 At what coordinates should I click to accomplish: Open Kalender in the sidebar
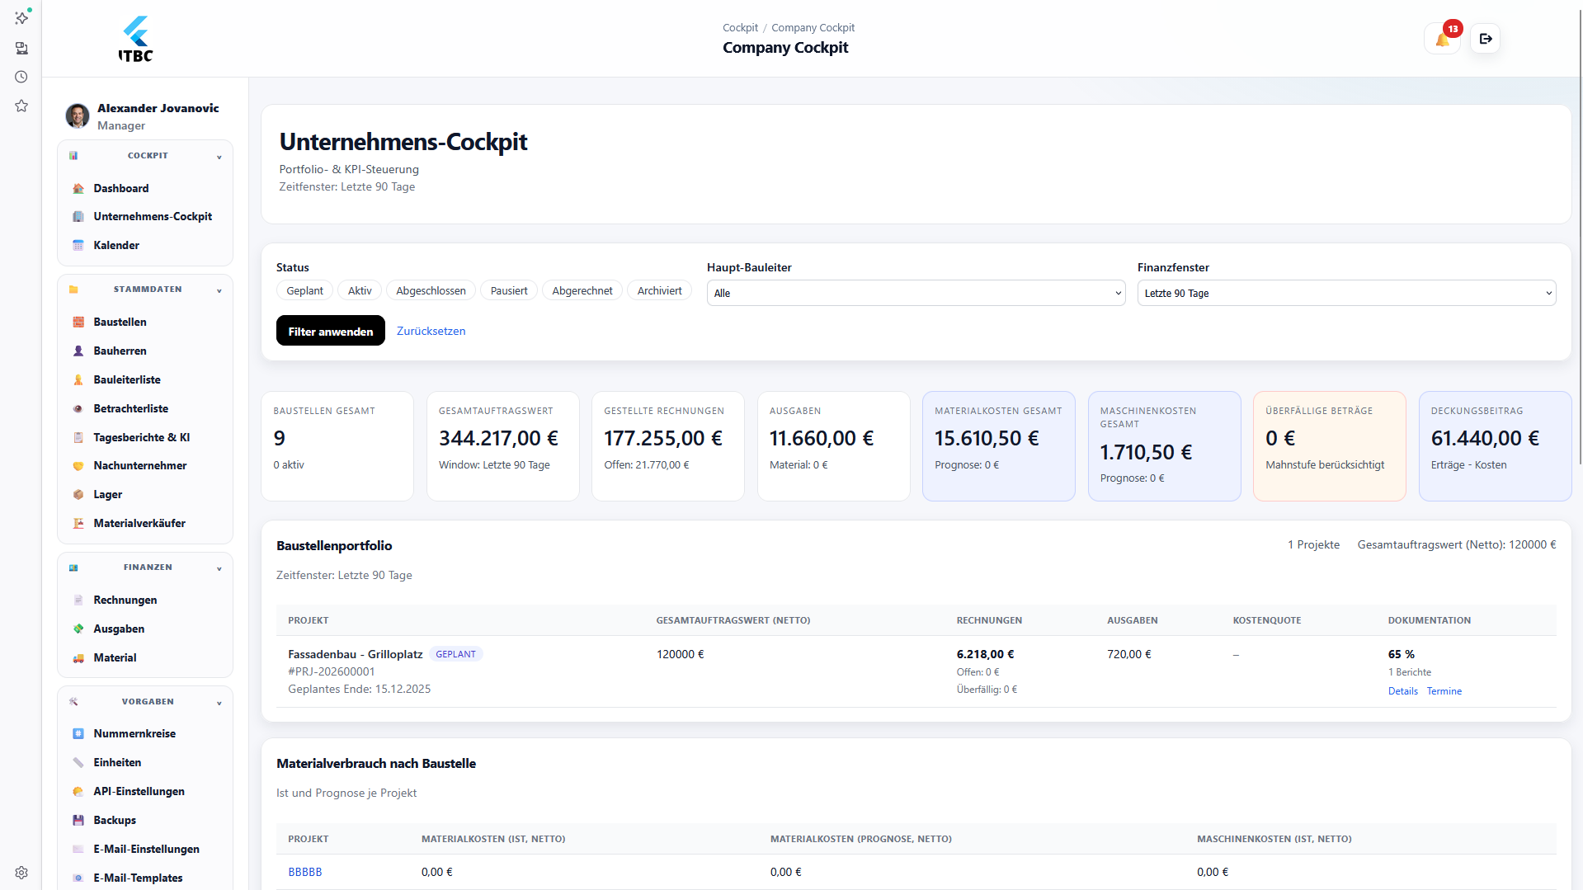116,245
